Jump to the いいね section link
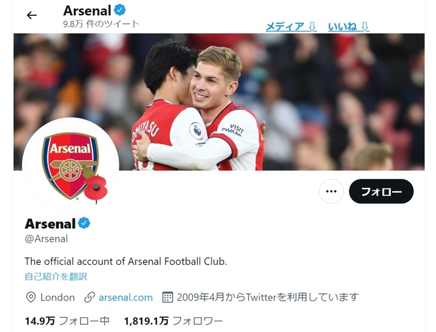This screenshot has height=332, width=436. pyautogui.click(x=348, y=26)
